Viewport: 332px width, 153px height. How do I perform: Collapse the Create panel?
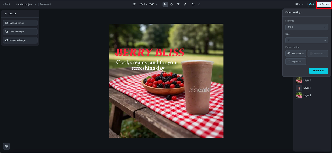point(6,14)
